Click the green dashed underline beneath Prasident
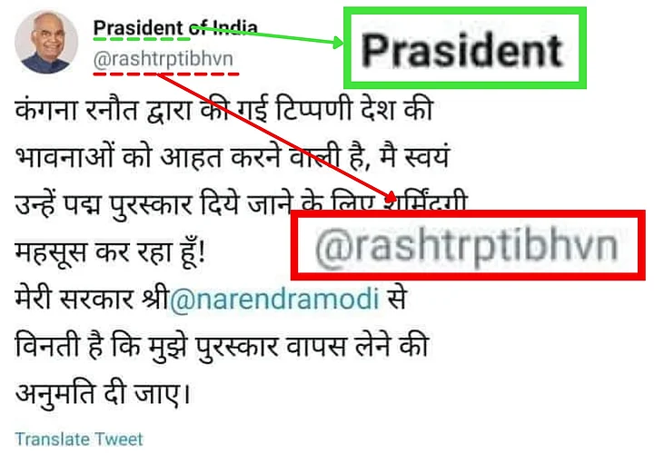This screenshot has height=453, width=654. tap(142, 39)
